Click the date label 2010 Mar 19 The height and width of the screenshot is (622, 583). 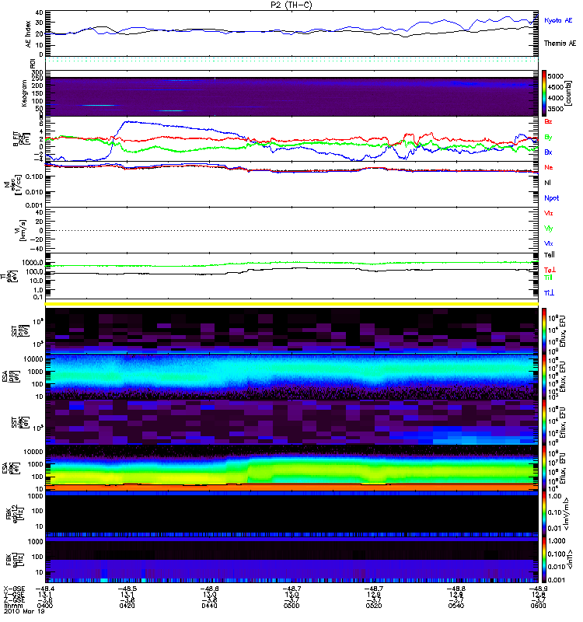coord(24,611)
